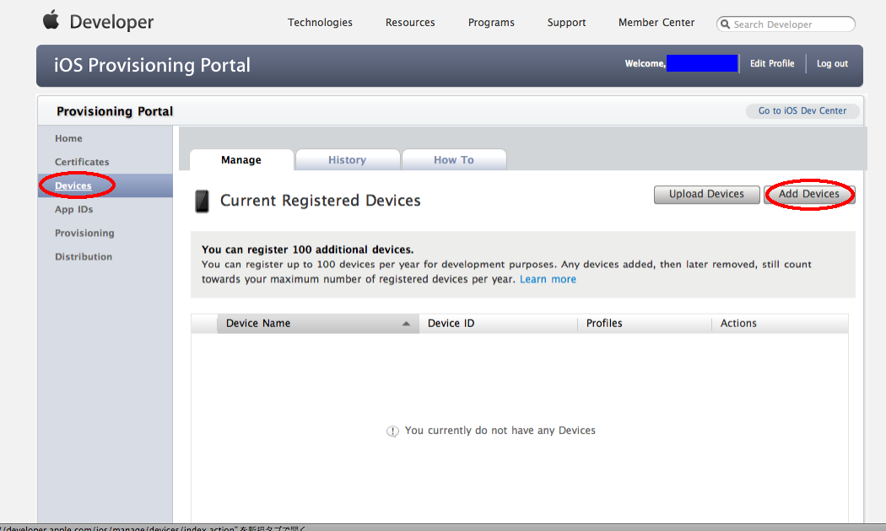
Task: Click the Upload Devices button
Action: [706, 195]
